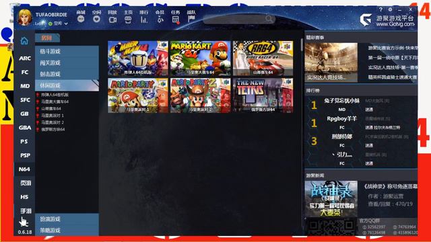431x242 pixels.
Task: Click the Gotvg.com platform logo
Action: click(387, 20)
